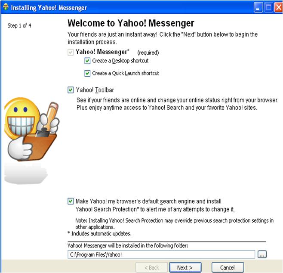
Task: Uncheck Create a Quick Launch shortcut
Action: [88, 73]
